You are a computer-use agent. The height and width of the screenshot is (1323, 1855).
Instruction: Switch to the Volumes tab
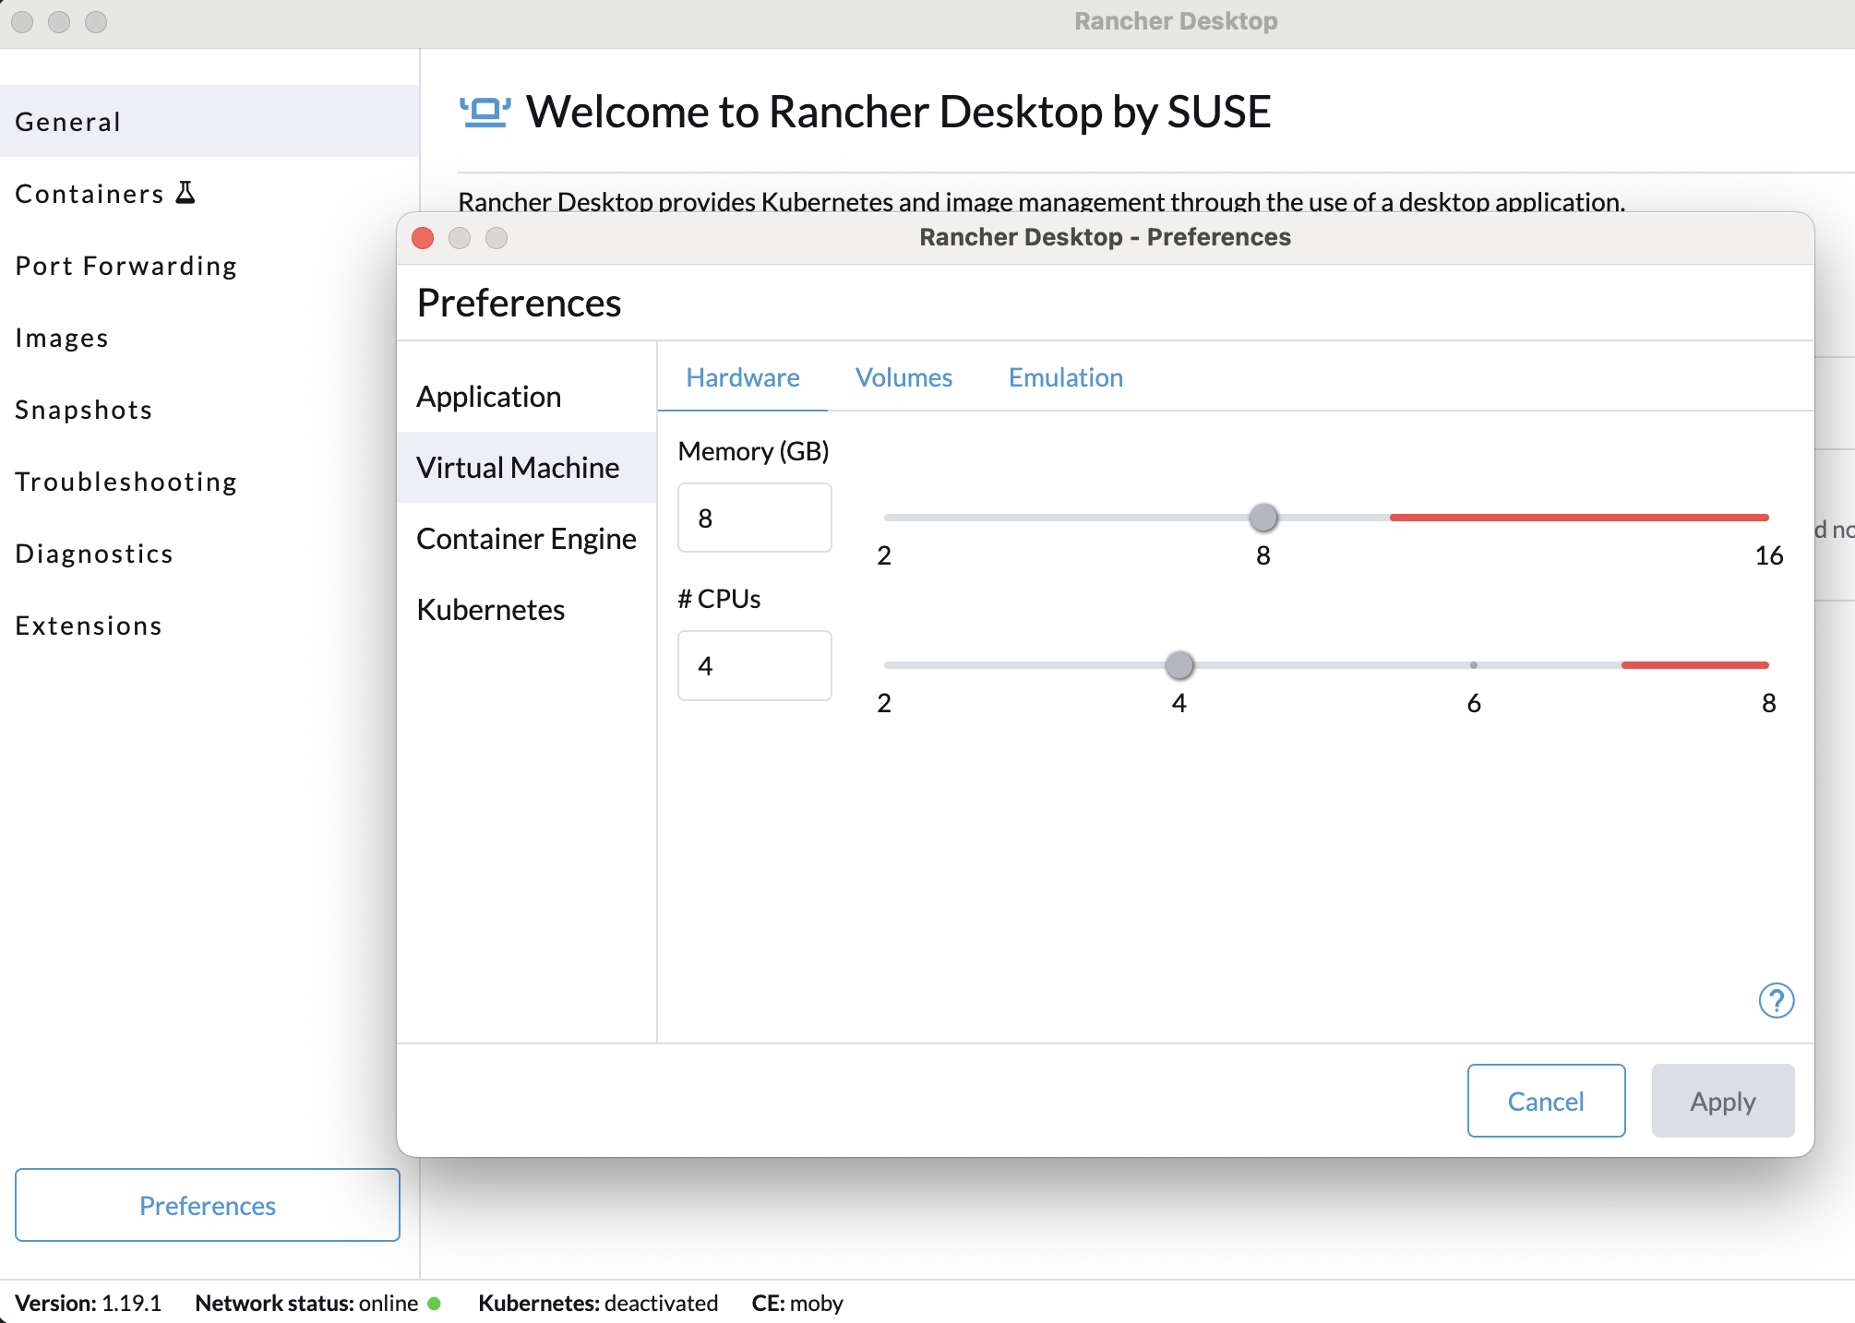[904, 377]
